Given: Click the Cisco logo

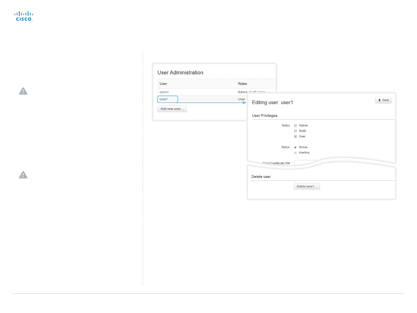Looking at the screenshot, I should (24, 16).
